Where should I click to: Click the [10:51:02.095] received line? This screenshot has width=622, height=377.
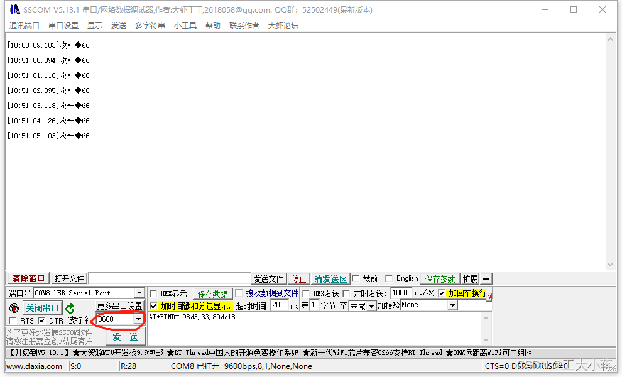pyautogui.click(x=49, y=90)
